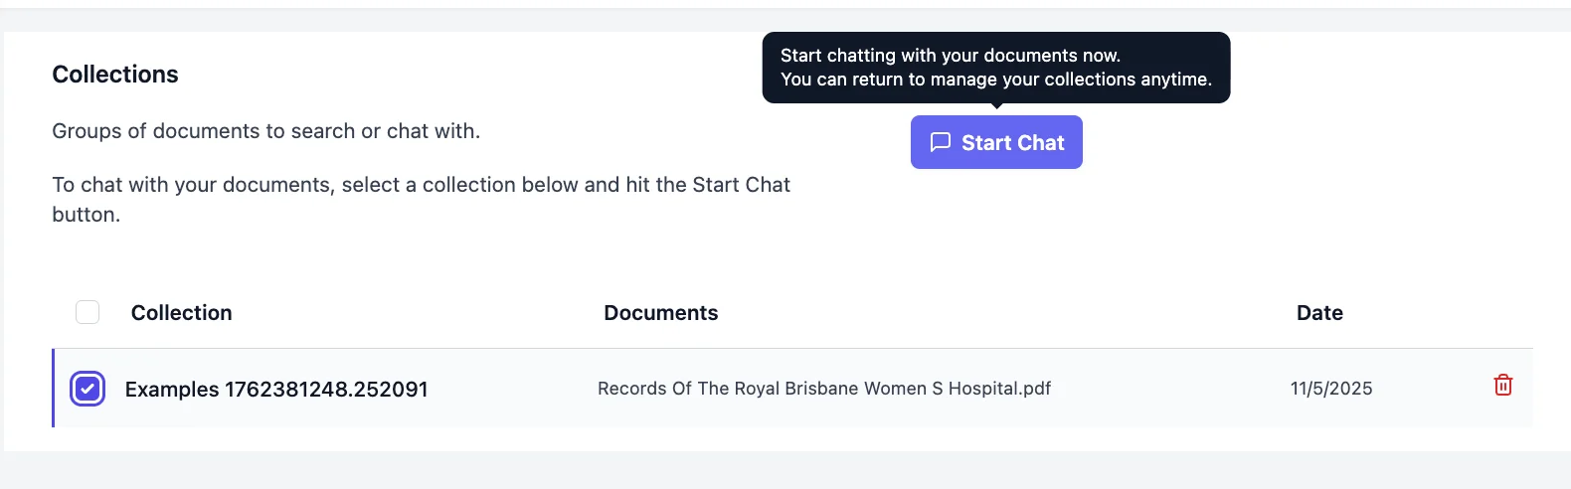This screenshot has width=1571, height=489.
Task: Click empty space in the selected row before the date
Action: 1163,389
